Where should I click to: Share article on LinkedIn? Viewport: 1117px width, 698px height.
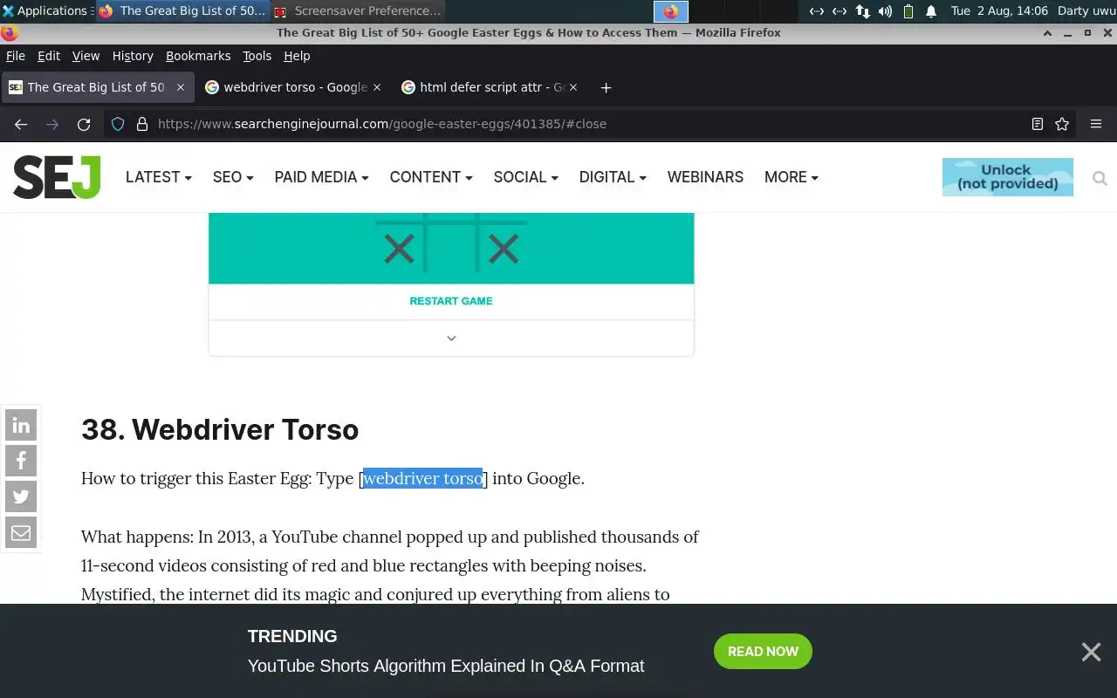pos(21,426)
